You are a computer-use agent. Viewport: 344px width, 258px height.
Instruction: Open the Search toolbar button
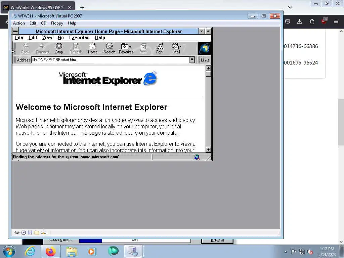(x=110, y=48)
